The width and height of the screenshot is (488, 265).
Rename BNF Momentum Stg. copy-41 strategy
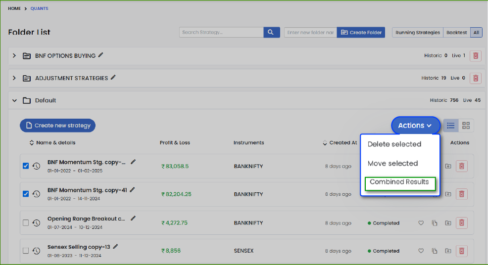click(x=132, y=190)
